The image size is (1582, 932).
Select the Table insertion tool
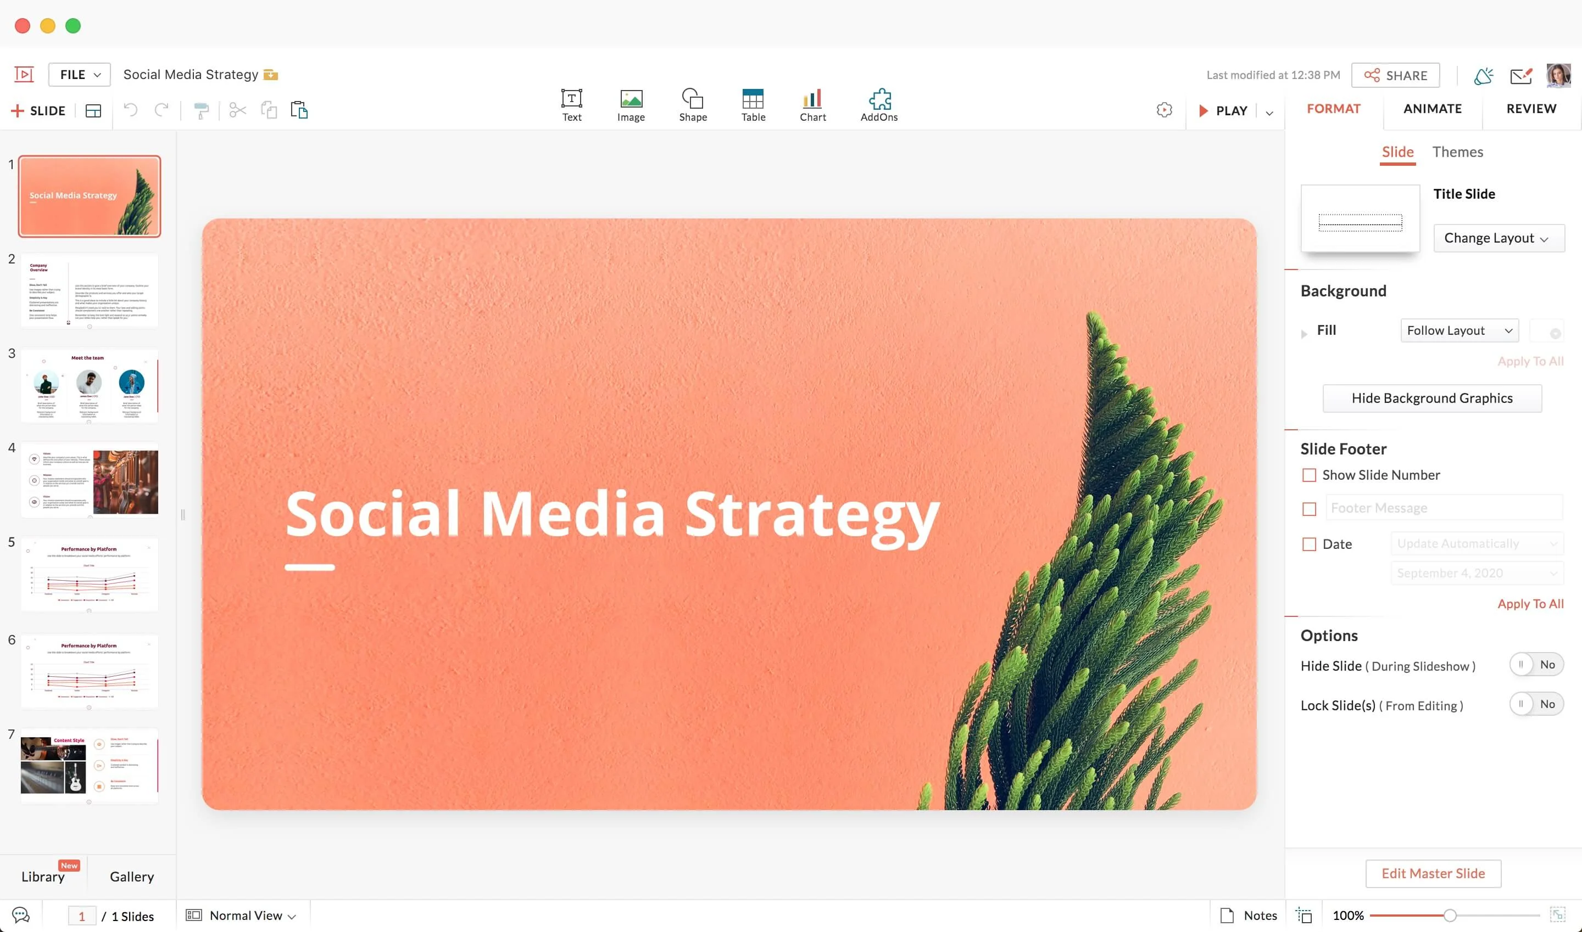pyautogui.click(x=753, y=103)
